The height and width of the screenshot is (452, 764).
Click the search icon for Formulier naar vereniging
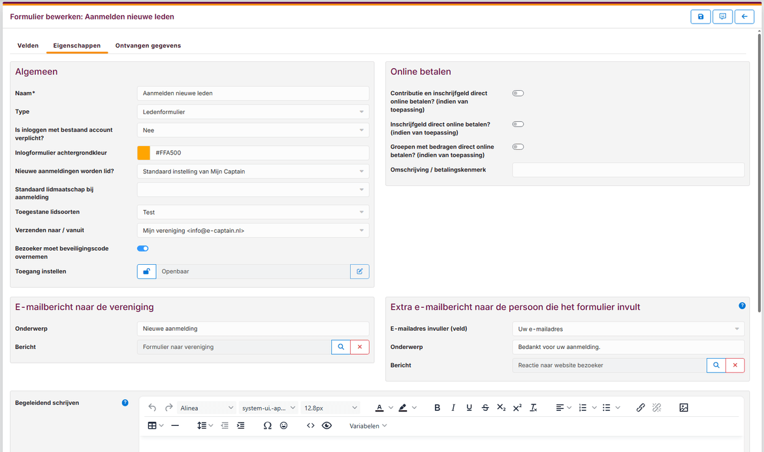(341, 347)
